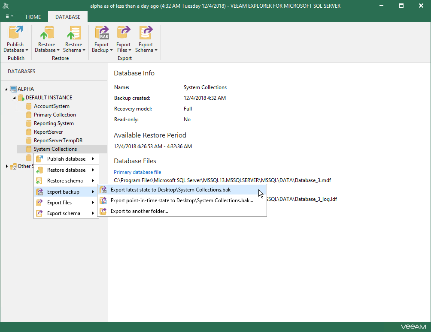Click the Restore database context menu icon
The height and width of the screenshot is (332, 431).
click(x=39, y=170)
